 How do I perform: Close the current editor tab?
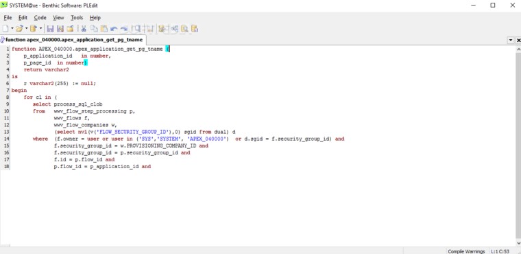[518, 40]
